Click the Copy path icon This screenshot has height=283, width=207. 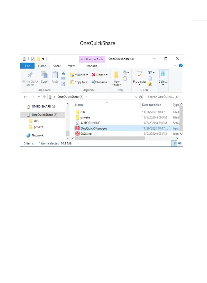pos(63,79)
